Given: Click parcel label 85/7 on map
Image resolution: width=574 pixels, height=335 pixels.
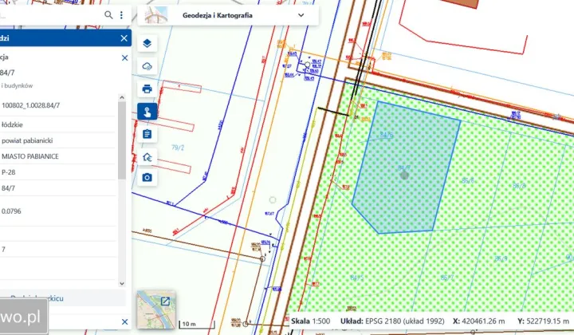Looking at the screenshot, I should pos(447,278).
